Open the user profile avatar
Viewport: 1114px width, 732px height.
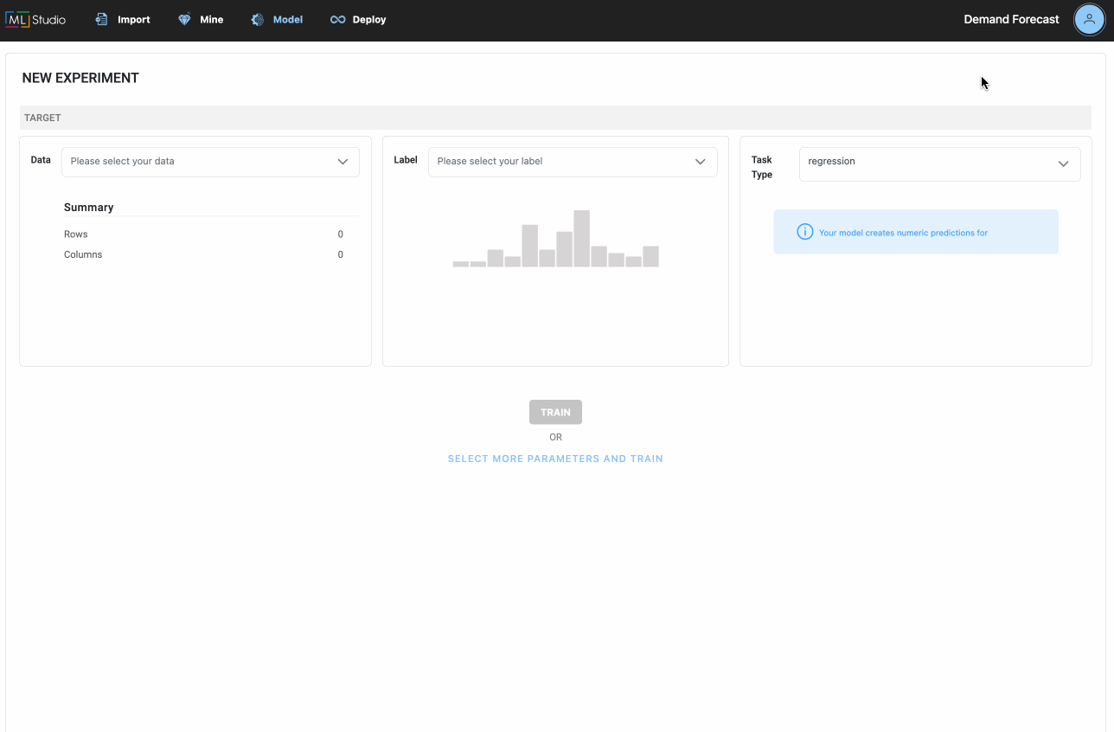tap(1089, 19)
